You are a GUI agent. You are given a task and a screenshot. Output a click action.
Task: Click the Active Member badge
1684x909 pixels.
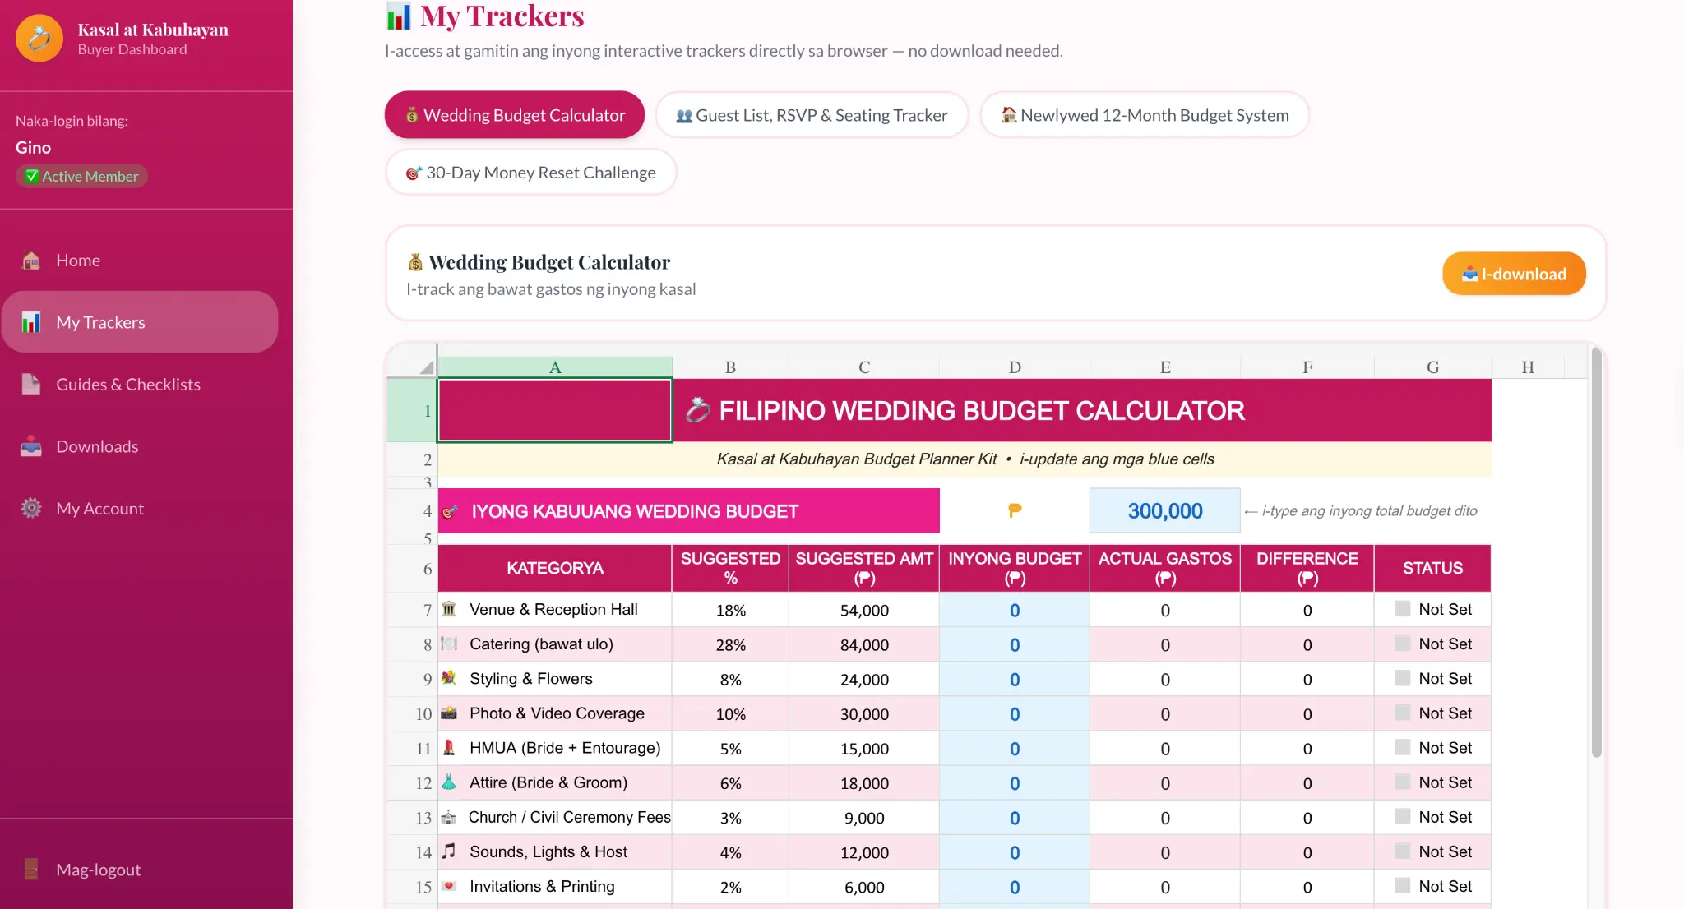pyautogui.click(x=81, y=176)
